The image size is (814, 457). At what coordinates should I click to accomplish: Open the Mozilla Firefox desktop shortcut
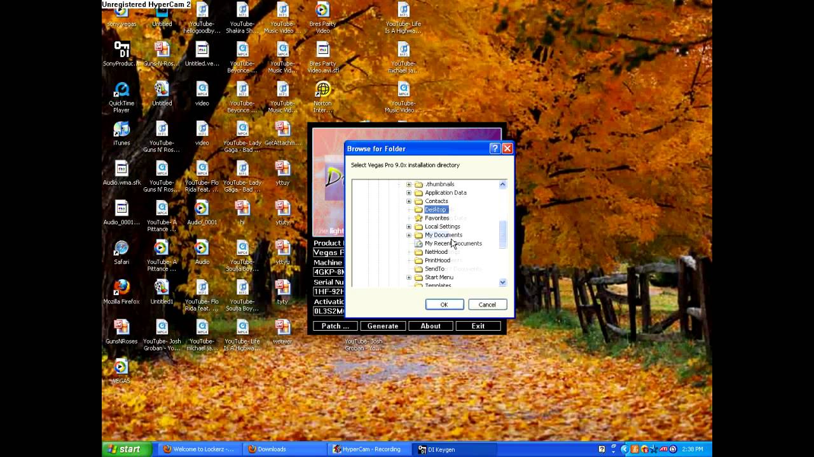121,292
